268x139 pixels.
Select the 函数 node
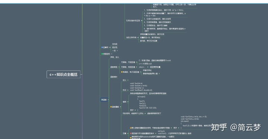[105, 100]
